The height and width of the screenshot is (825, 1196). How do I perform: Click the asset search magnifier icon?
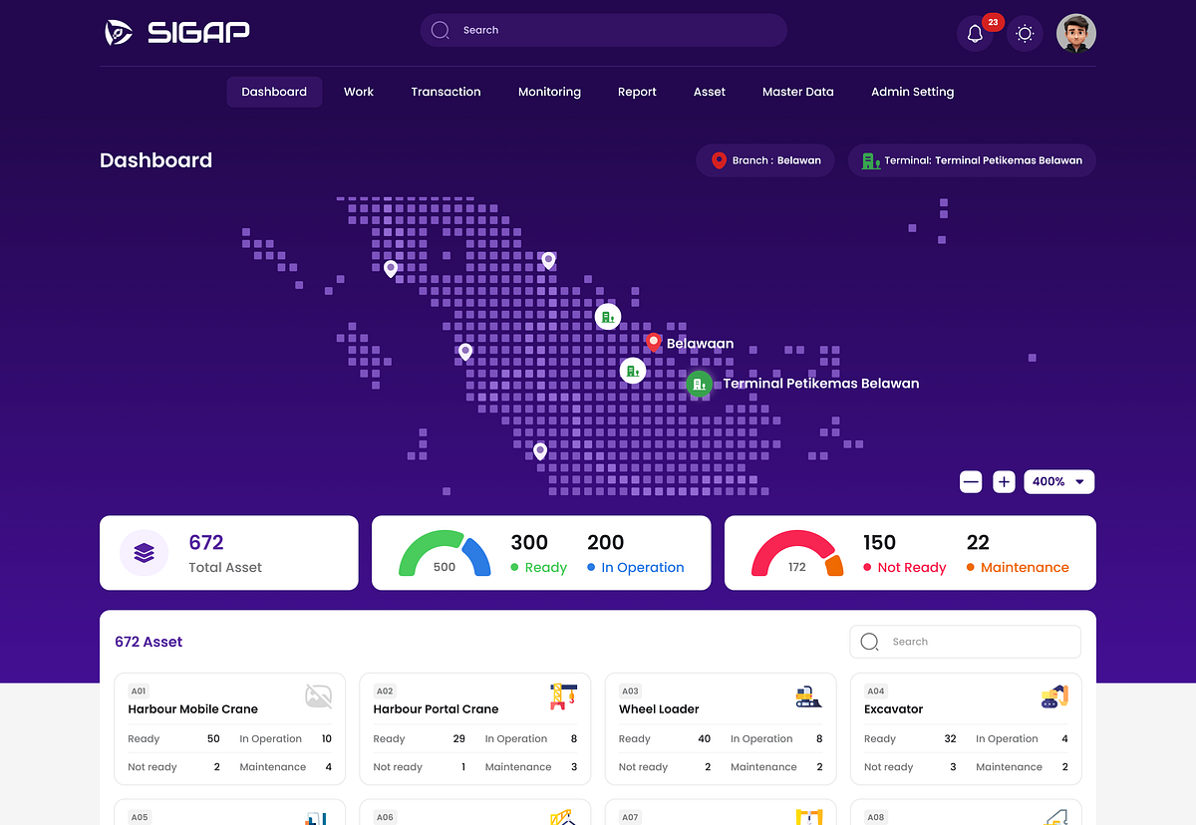click(x=869, y=642)
